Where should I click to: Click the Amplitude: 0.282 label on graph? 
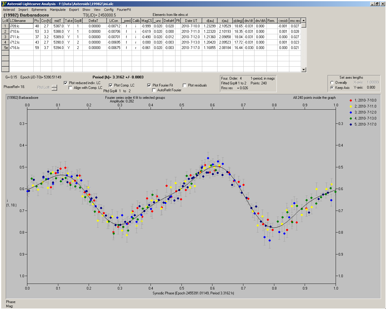coord(122,101)
